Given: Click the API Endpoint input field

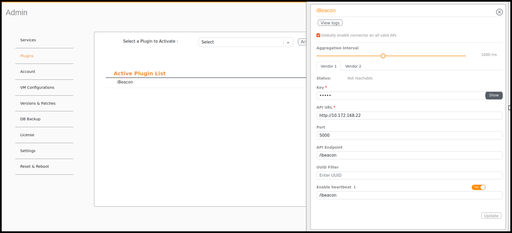Looking at the screenshot, I should [x=410, y=155].
